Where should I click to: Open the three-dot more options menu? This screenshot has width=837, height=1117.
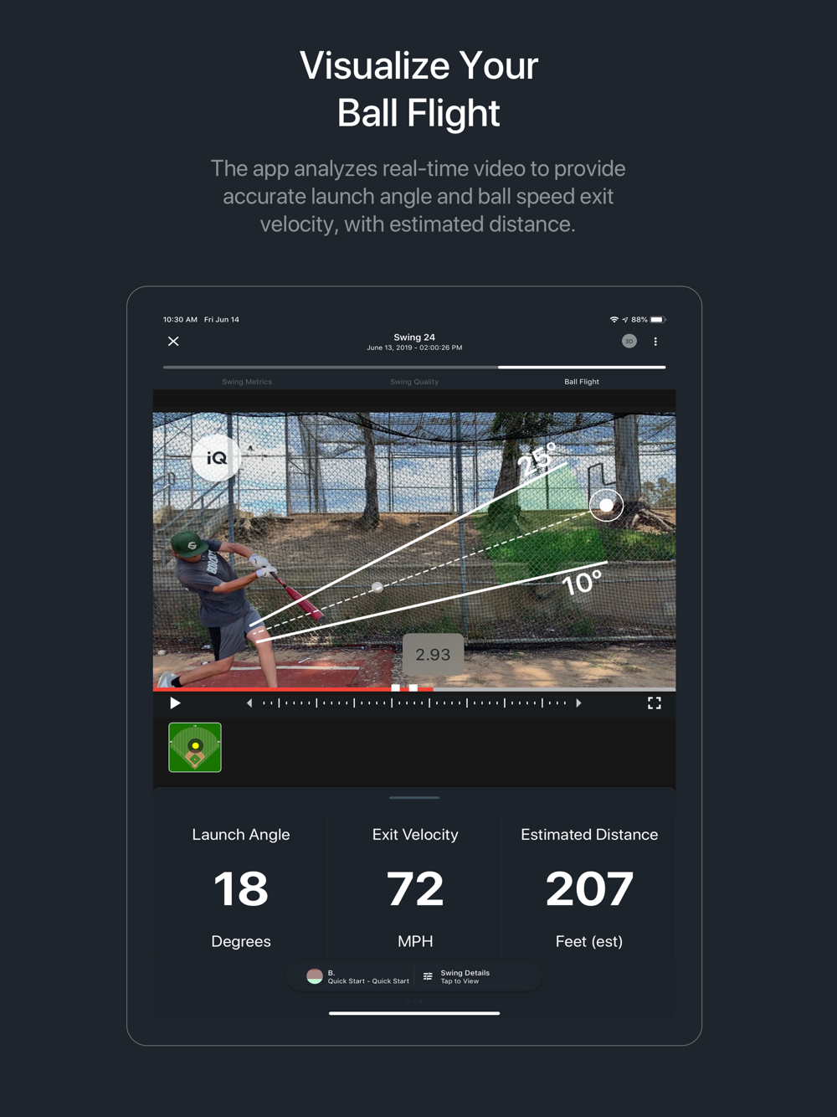pyautogui.click(x=655, y=342)
